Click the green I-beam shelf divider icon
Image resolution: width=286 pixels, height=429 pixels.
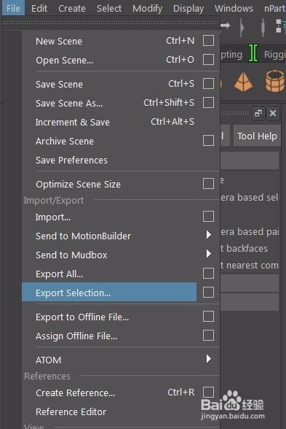click(x=253, y=53)
